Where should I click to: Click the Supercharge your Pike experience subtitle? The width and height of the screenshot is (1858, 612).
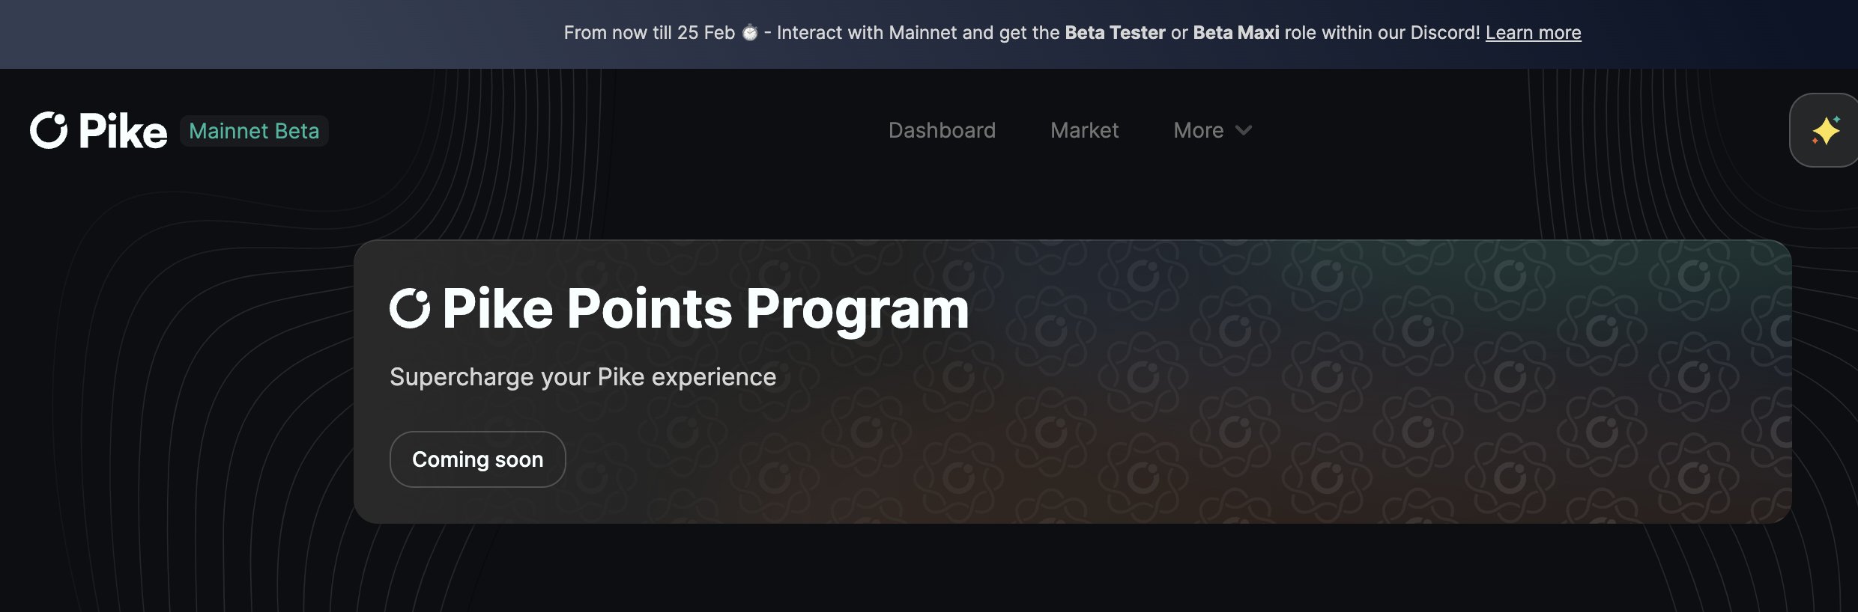pyautogui.click(x=582, y=377)
